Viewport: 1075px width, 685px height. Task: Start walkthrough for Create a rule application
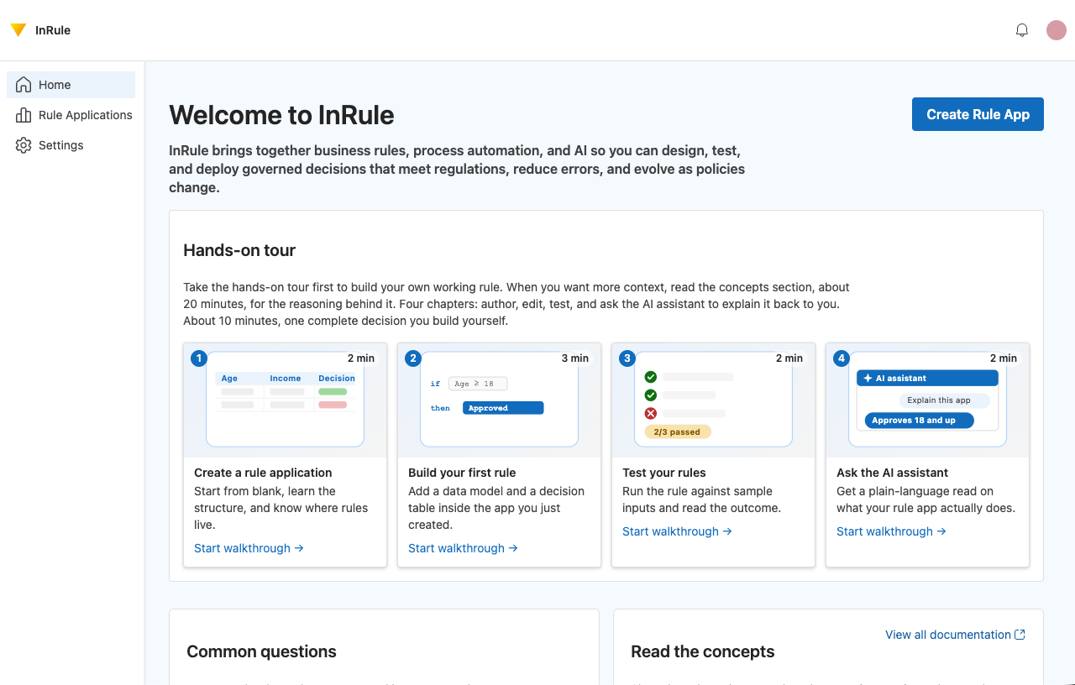249,548
